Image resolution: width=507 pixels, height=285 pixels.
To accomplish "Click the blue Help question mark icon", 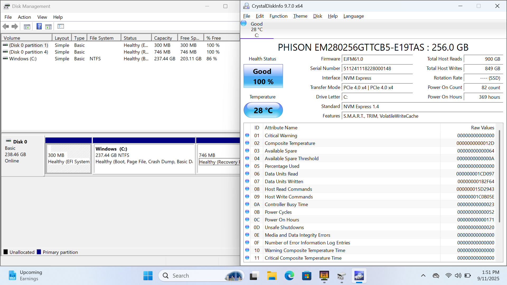I will click(x=39, y=26).
